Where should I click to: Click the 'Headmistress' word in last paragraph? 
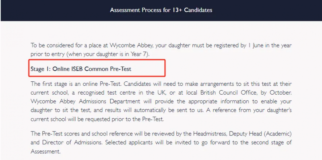(x=210, y=134)
